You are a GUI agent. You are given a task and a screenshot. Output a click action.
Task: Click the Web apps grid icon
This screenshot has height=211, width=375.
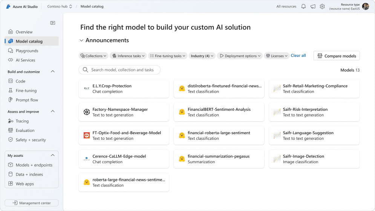[x=11, y=183]
